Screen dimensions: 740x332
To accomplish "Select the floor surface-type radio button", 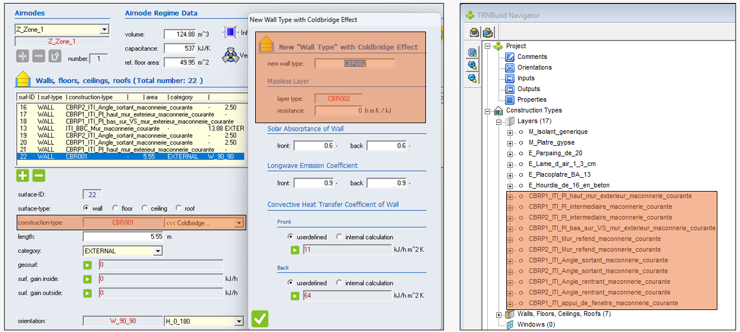I will [x=114, y=208].
